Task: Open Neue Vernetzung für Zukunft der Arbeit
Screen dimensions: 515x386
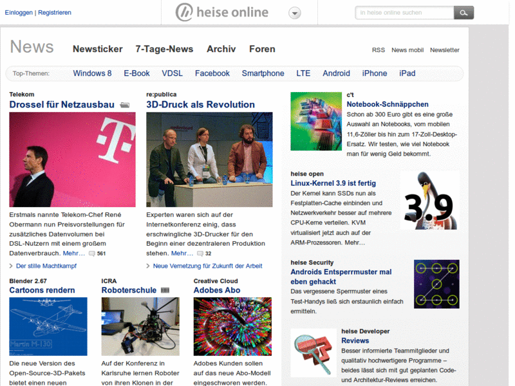Action: (207, 266)
